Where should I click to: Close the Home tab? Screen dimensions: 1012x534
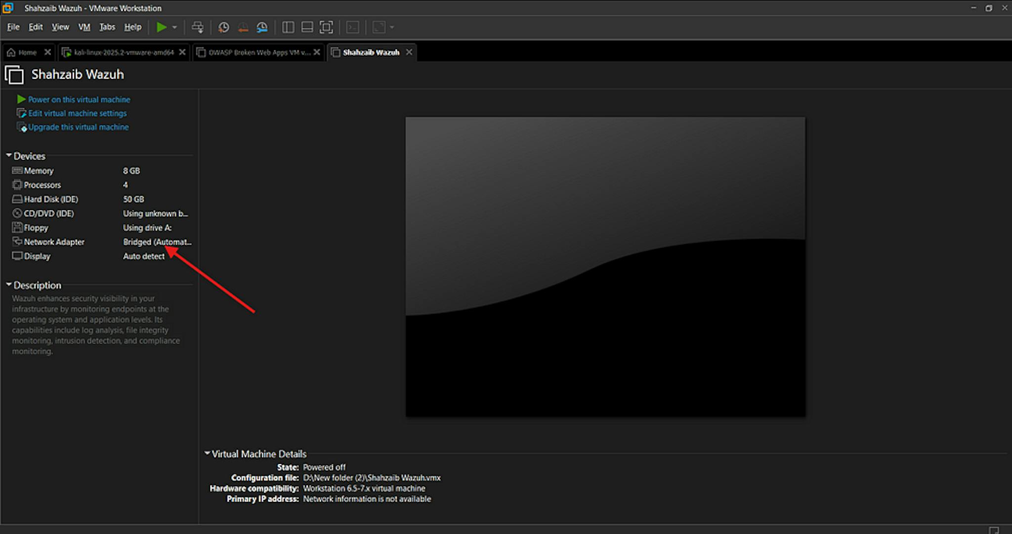pos(47,52)
